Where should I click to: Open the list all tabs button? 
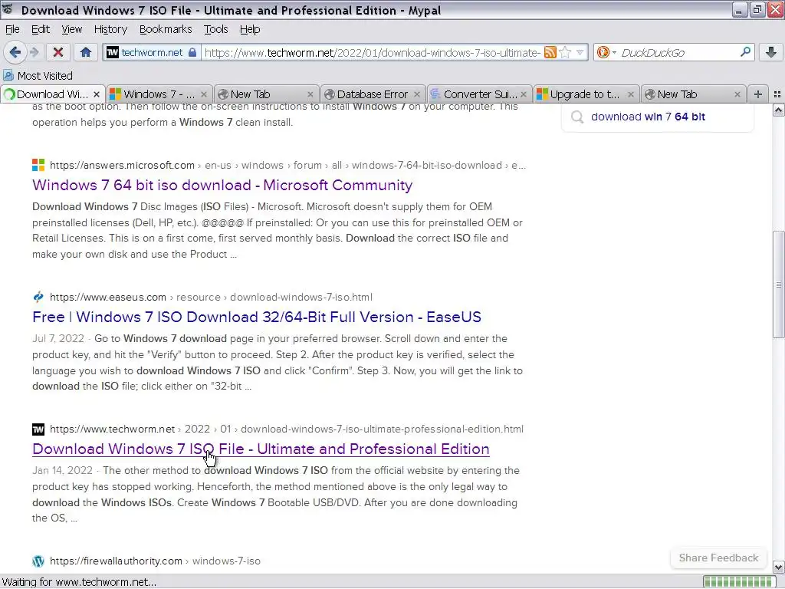[777, 94]
